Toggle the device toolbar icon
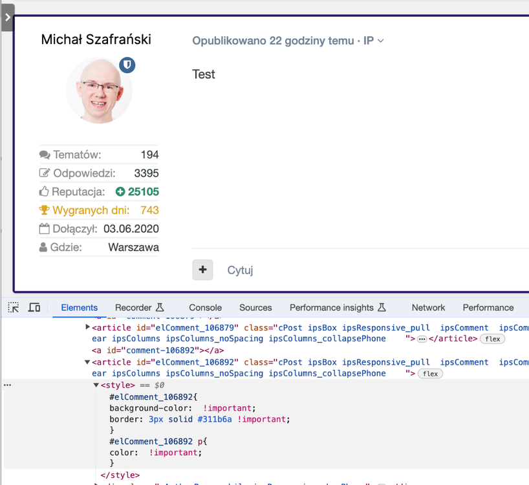The image size is (529, 485). point(34,308)
